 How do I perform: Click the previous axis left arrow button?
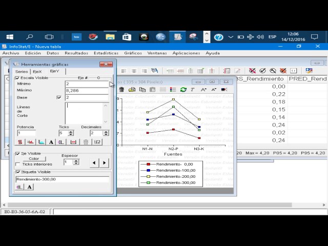[94, 163]
